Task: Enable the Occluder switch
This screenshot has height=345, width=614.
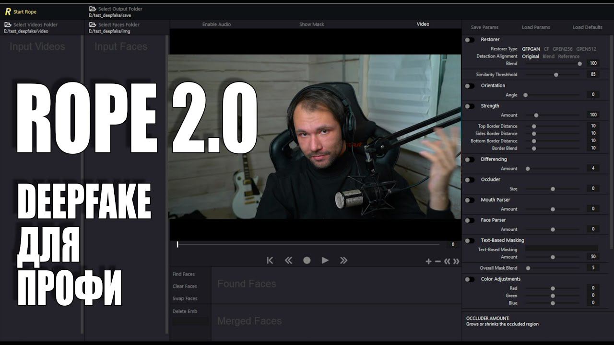Action: tap(470, 180)
